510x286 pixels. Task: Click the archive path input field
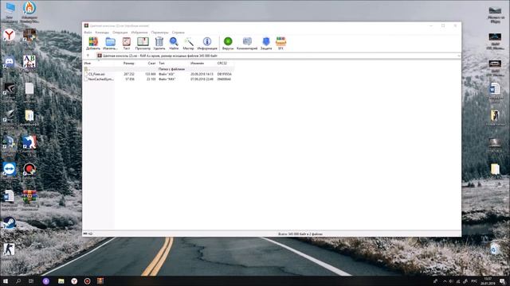pos(278,56)
